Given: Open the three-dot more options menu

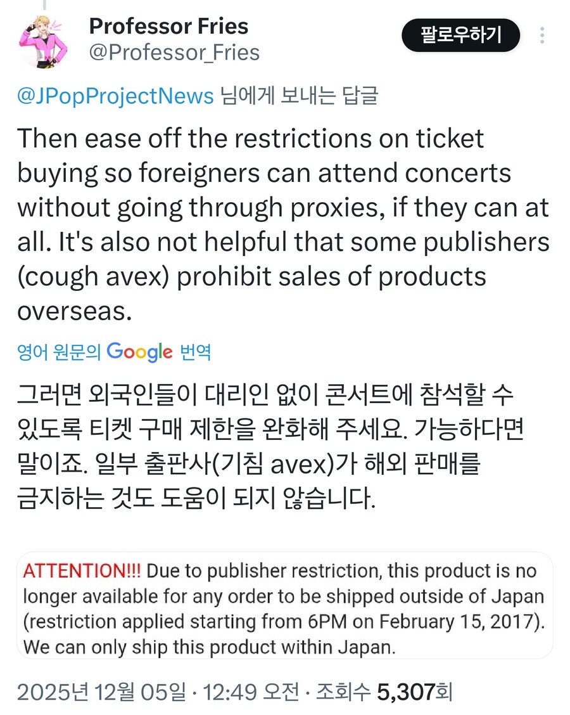Looking at the screenshot, I should [542, 37].
